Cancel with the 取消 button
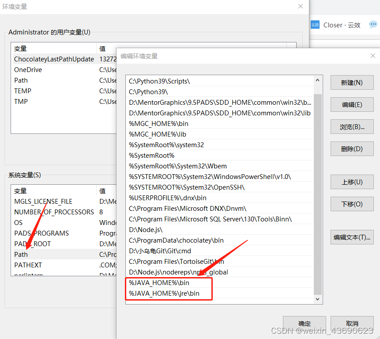Screen dimensions: 380x339 pos(352,324)
